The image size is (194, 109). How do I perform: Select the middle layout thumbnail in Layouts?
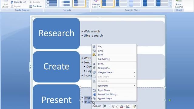tap(65, 3)
